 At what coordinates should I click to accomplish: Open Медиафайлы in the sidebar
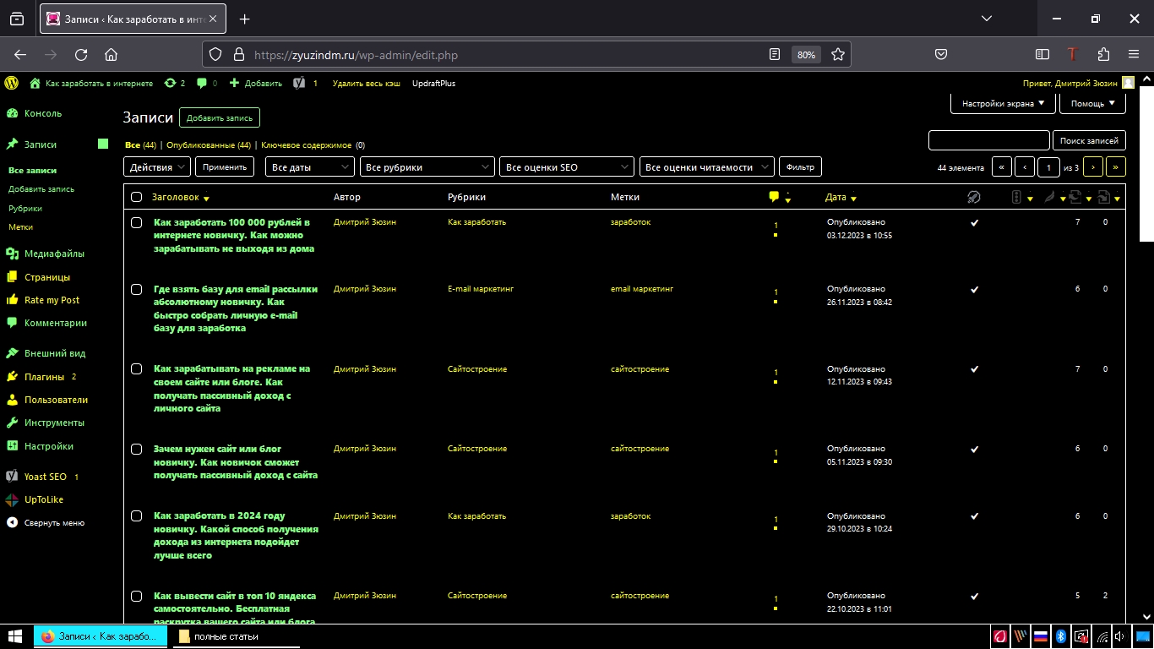(54, 254)
